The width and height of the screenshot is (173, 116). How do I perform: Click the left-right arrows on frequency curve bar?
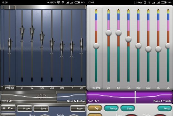(x=42, y=96)
